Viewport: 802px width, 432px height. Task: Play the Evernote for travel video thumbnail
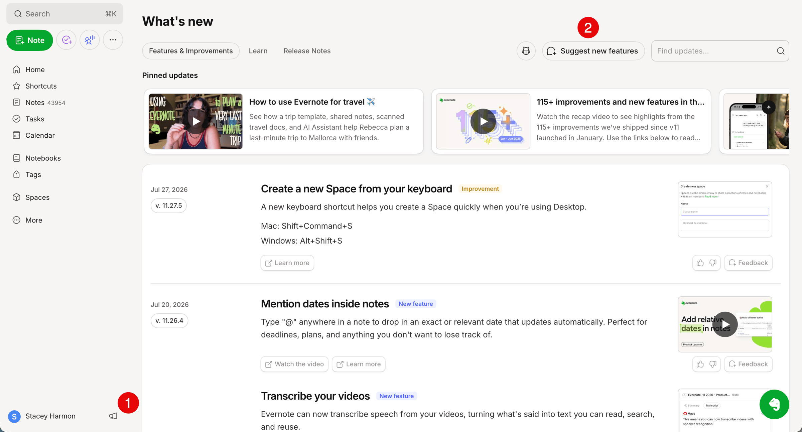(x=196, y=121)
